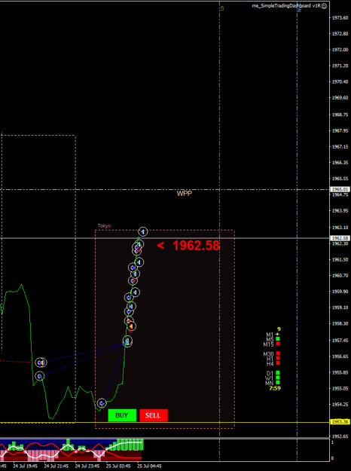This screenshot has height=471, width=351.
Task: Click the yellow 1953.36 price tag
Action: click(340, 422)
